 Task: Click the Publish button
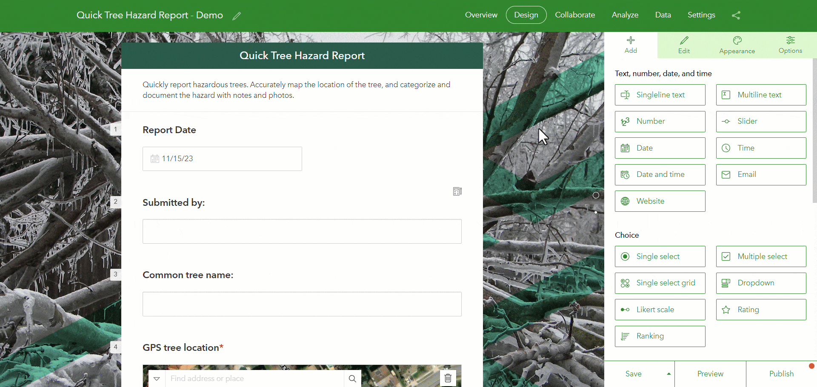[781, 373]
